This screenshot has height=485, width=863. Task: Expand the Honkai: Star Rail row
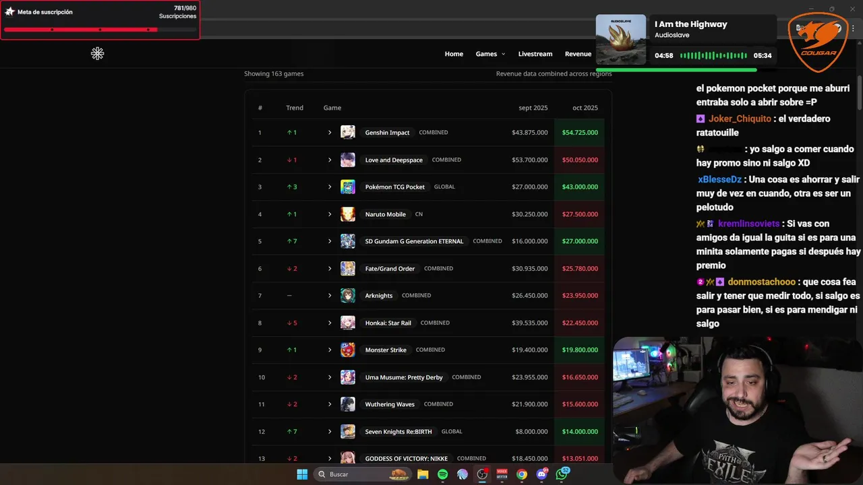330,323
